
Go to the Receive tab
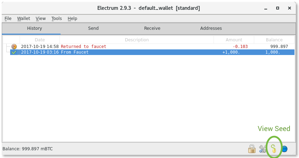[152, 28]
